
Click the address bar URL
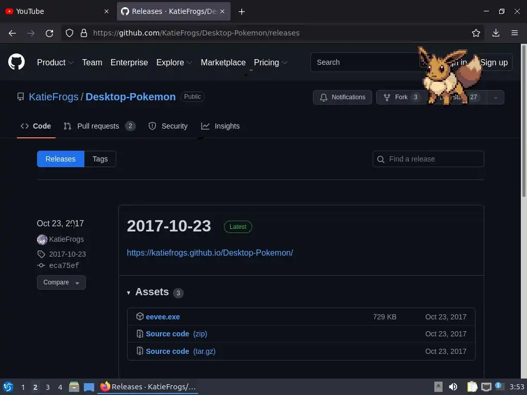pyautogui.click(x=196, y=33)
